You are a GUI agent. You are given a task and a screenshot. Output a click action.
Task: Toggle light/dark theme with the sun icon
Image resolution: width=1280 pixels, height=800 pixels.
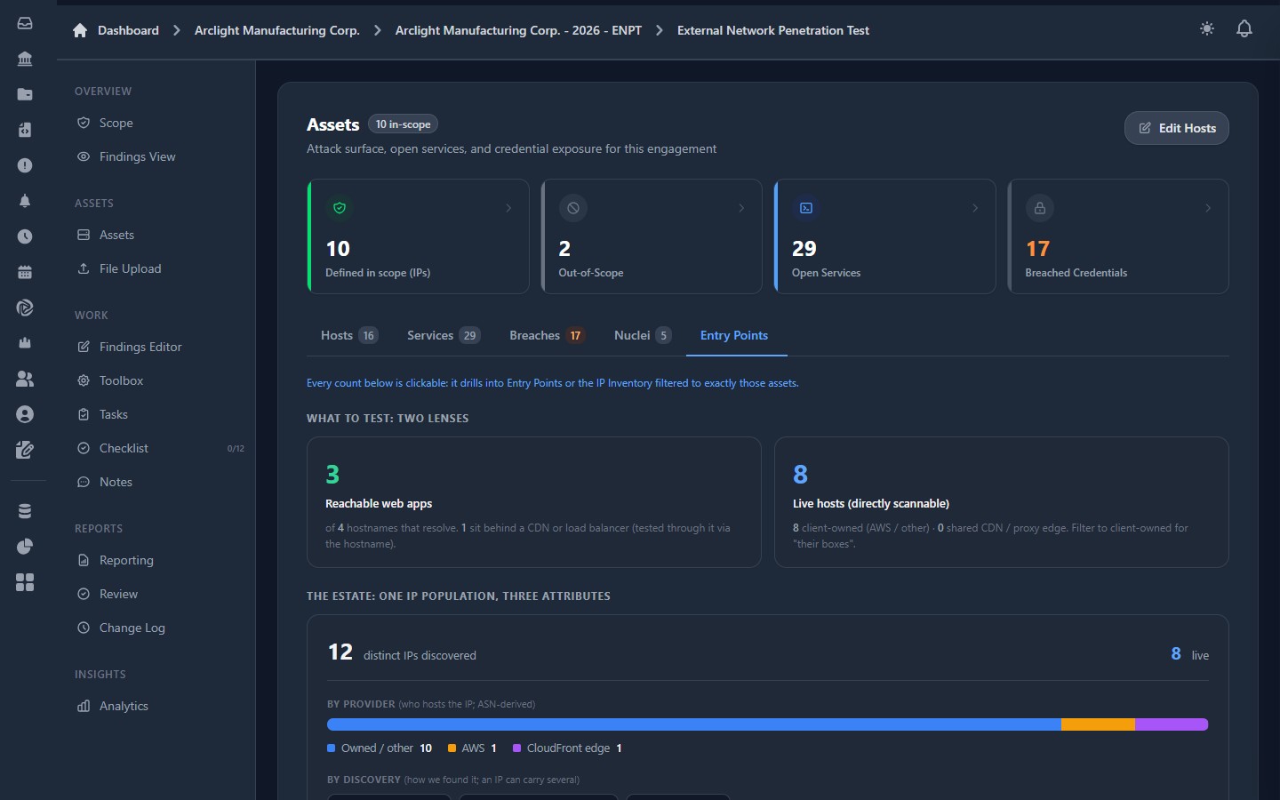point(1207,28)
